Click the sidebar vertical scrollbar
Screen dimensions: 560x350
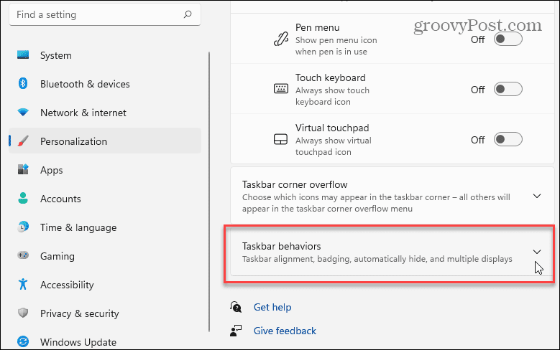(209, 192)
